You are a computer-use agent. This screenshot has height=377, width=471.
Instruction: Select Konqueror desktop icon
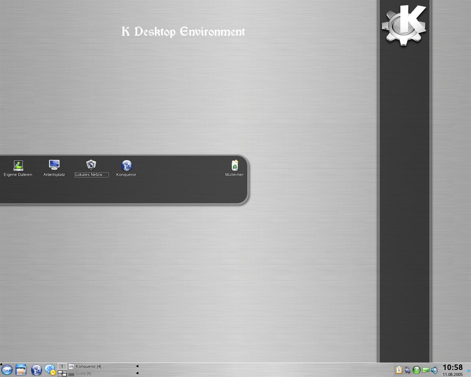point(126,169)
